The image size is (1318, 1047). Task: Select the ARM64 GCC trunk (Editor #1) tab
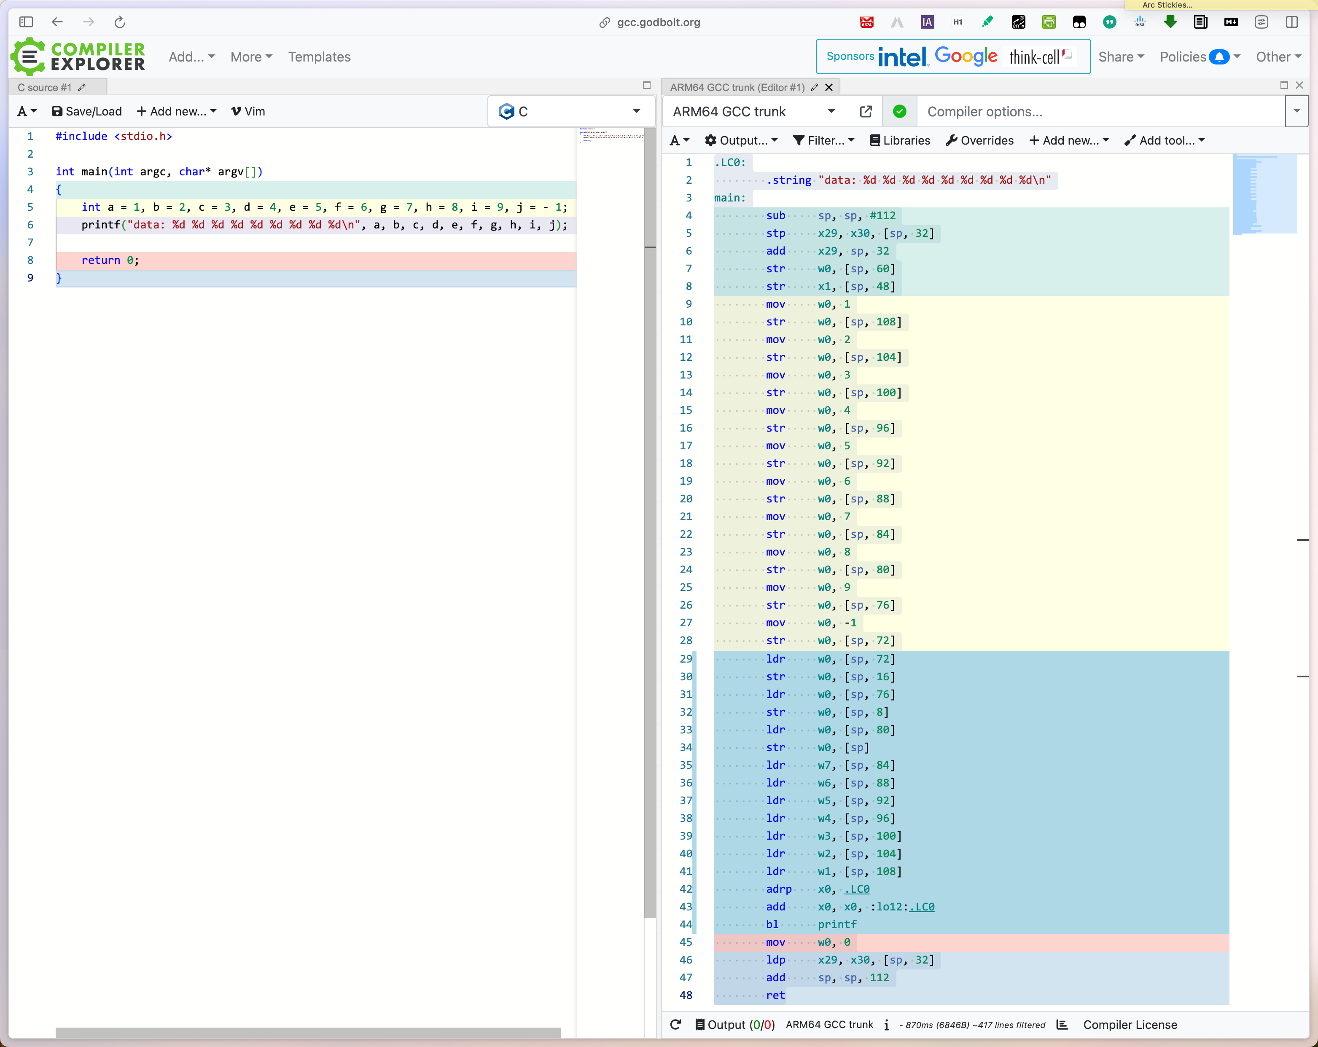[737, 87]
